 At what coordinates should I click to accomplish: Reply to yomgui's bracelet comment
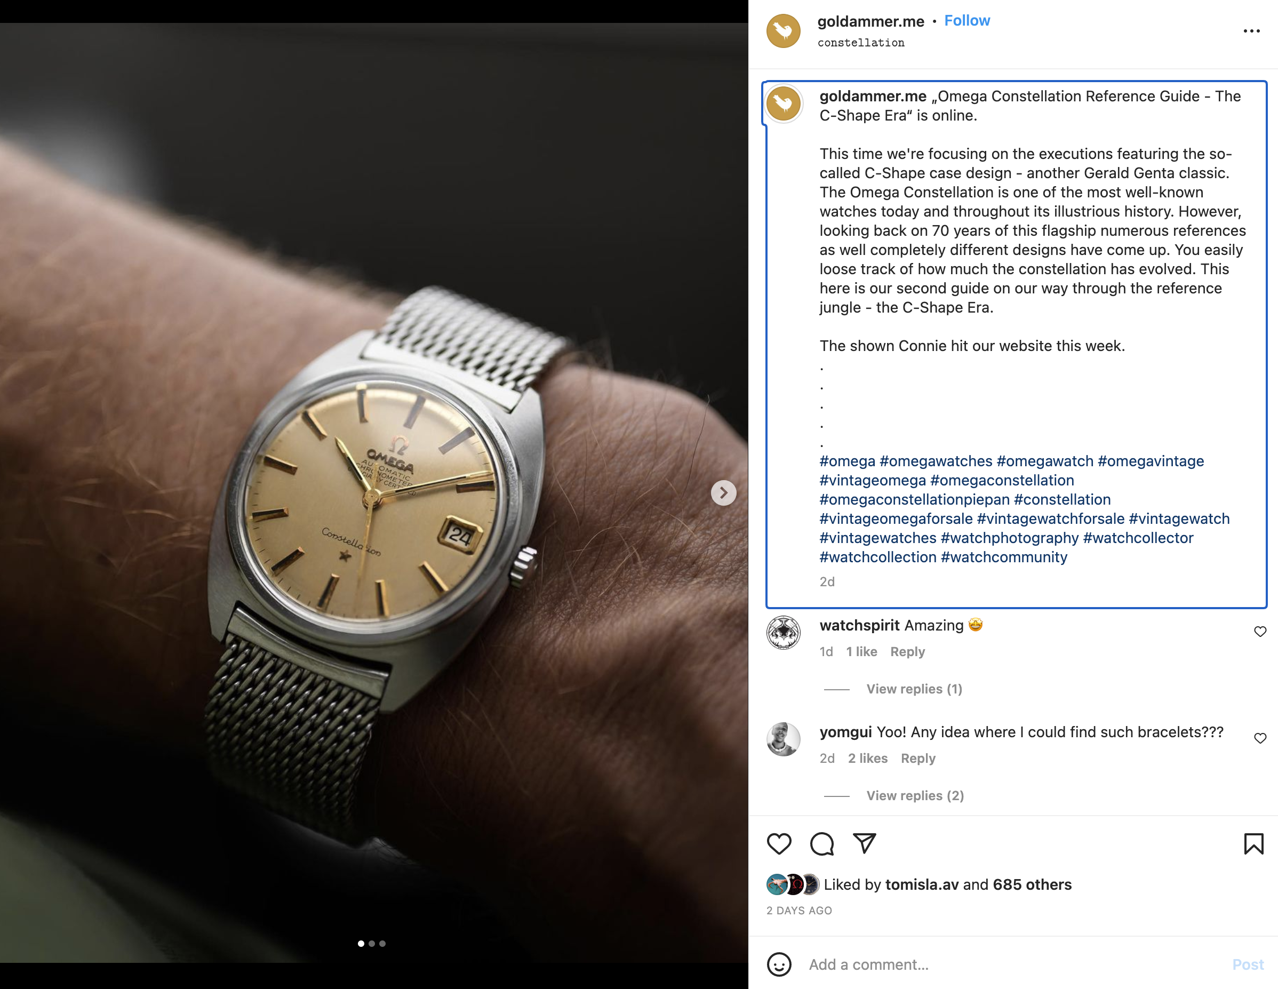[917, 759]
